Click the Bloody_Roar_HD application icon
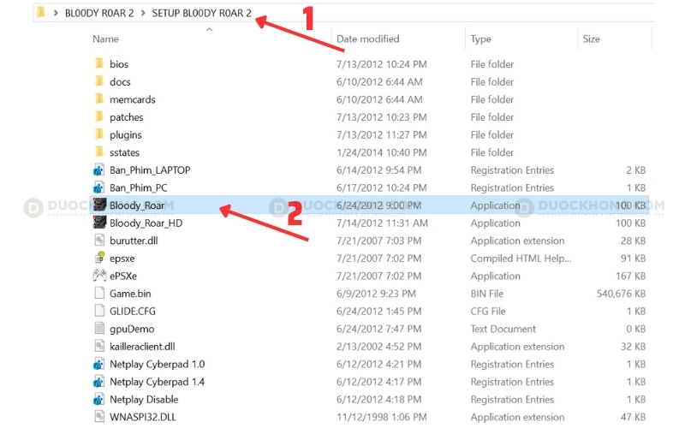Viewport: 685px width, 428px height. pos(98,223)
